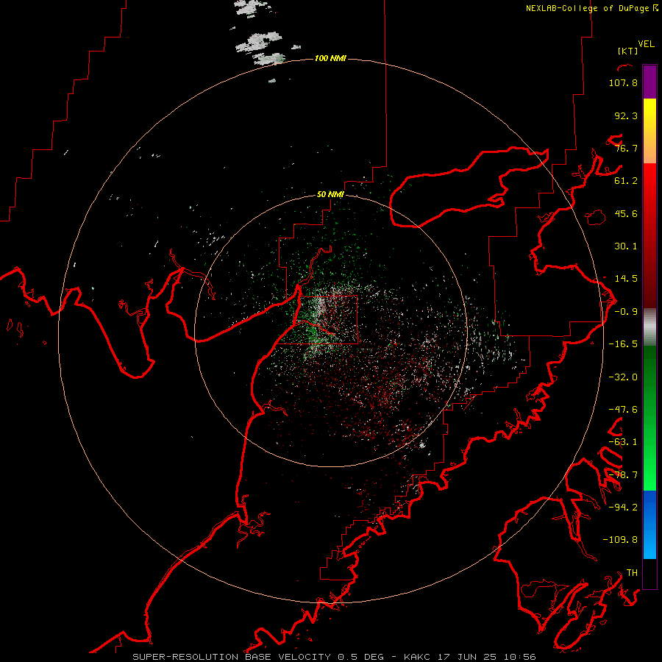The height and width of the screenshot is (662, 662).
Task: Click the purple segment of the color bar
Action: click(x=649, y=82)
